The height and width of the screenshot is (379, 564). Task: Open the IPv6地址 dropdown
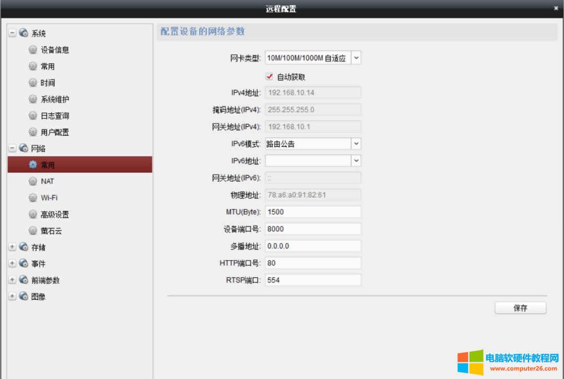coord(356,161)
